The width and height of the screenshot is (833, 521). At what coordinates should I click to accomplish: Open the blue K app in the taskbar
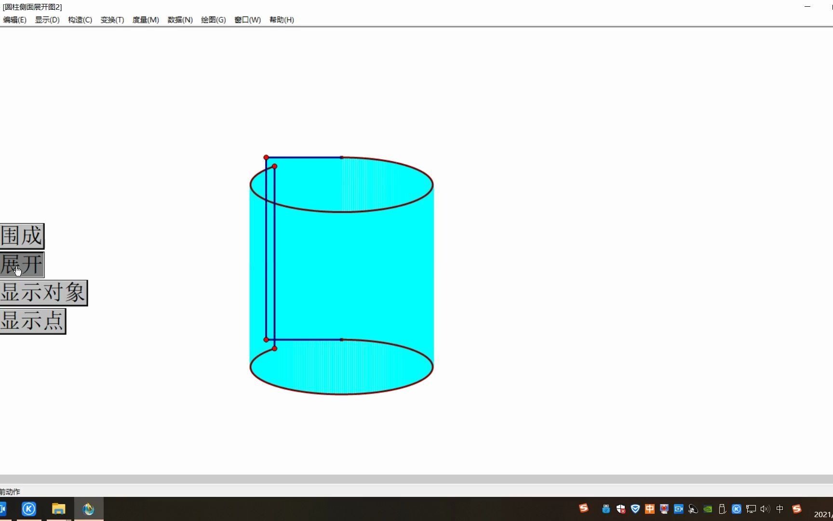pyautogui.click(x=29, y=509)
